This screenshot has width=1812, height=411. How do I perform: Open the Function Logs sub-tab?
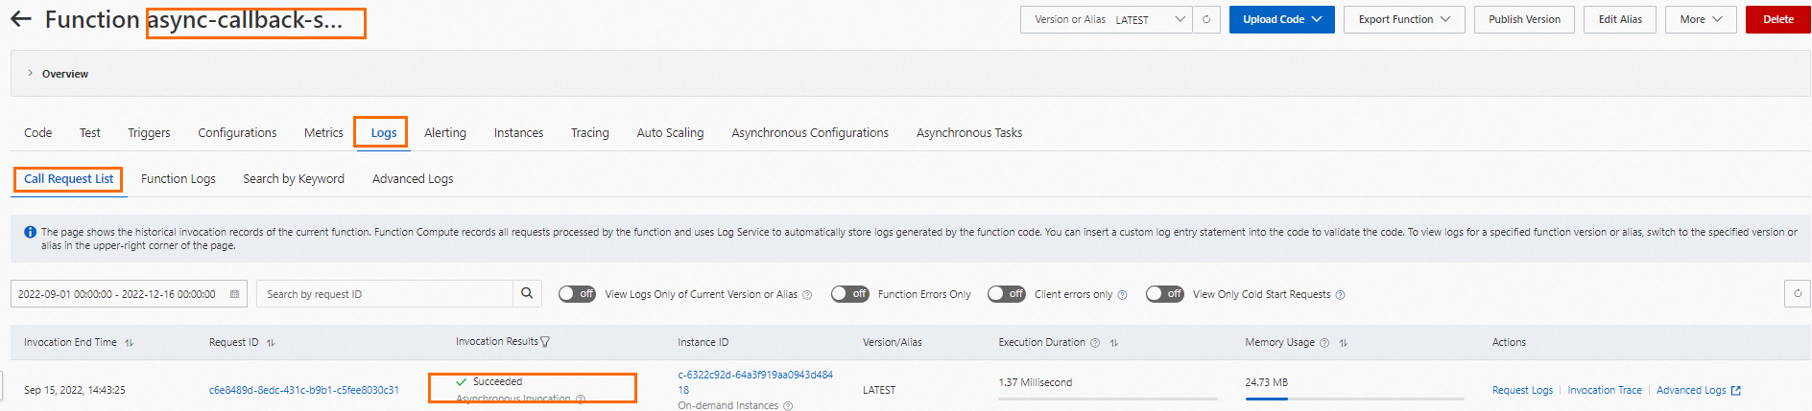[x=179, y=179]
